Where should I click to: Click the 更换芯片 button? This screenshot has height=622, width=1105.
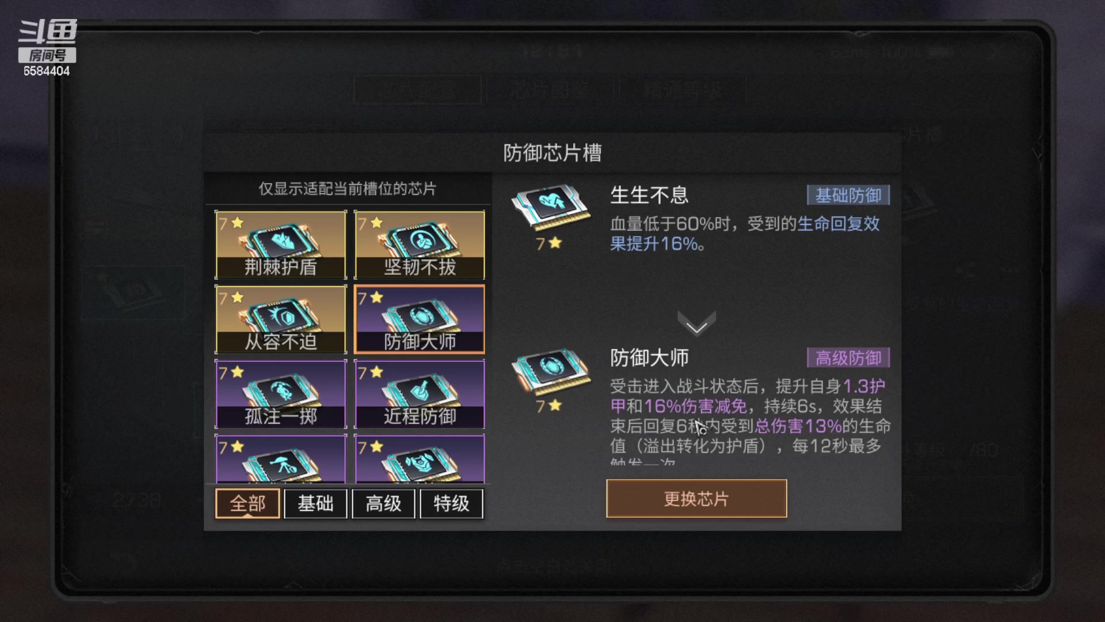696,499
